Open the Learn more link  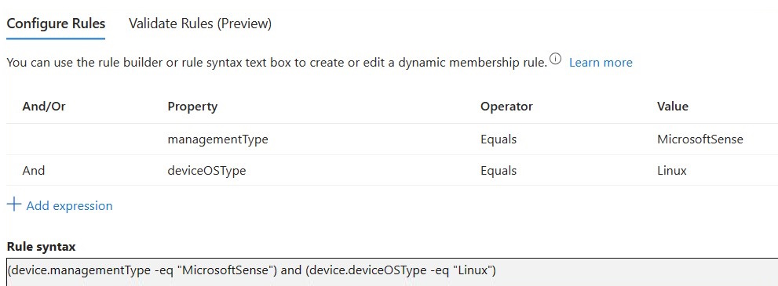[601, 63]
